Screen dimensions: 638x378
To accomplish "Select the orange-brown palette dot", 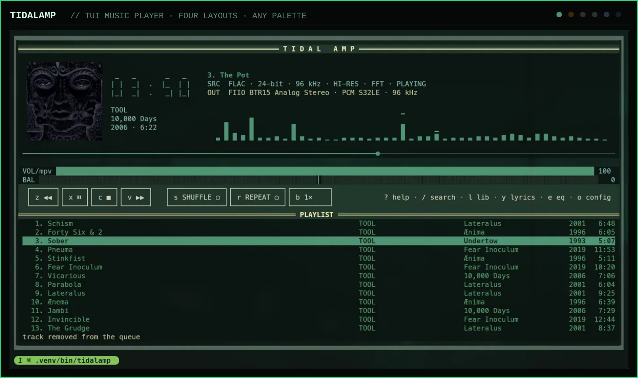I will pyautogui.click(x=571, y=15).
